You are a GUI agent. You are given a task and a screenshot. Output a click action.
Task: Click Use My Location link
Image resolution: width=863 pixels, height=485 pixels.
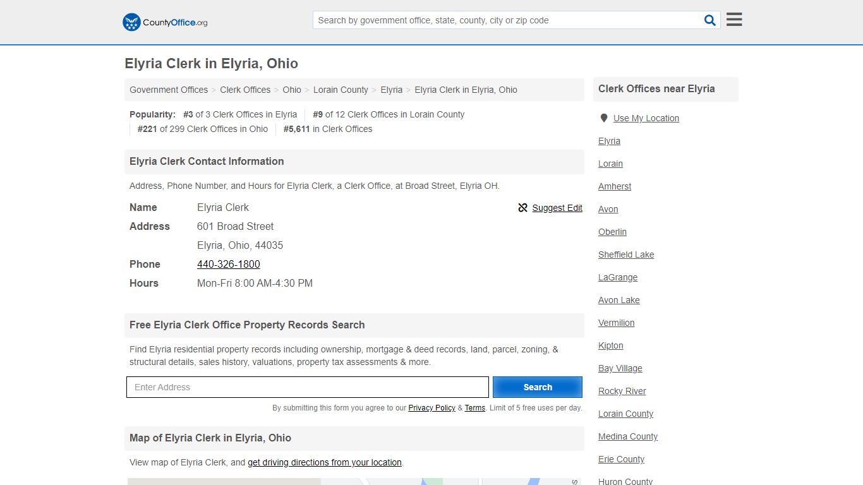tap(646, 118)
